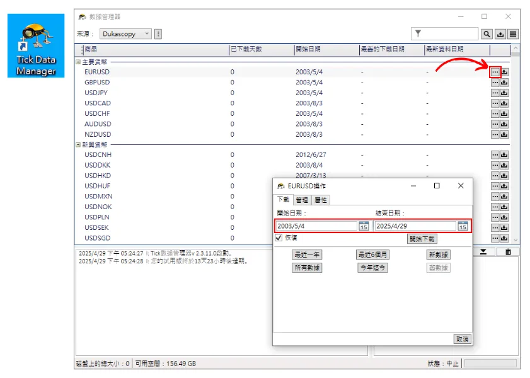The image size is (530, 378).
Task: Collapse the 主要貨幣 group
Action: [78, 62]
